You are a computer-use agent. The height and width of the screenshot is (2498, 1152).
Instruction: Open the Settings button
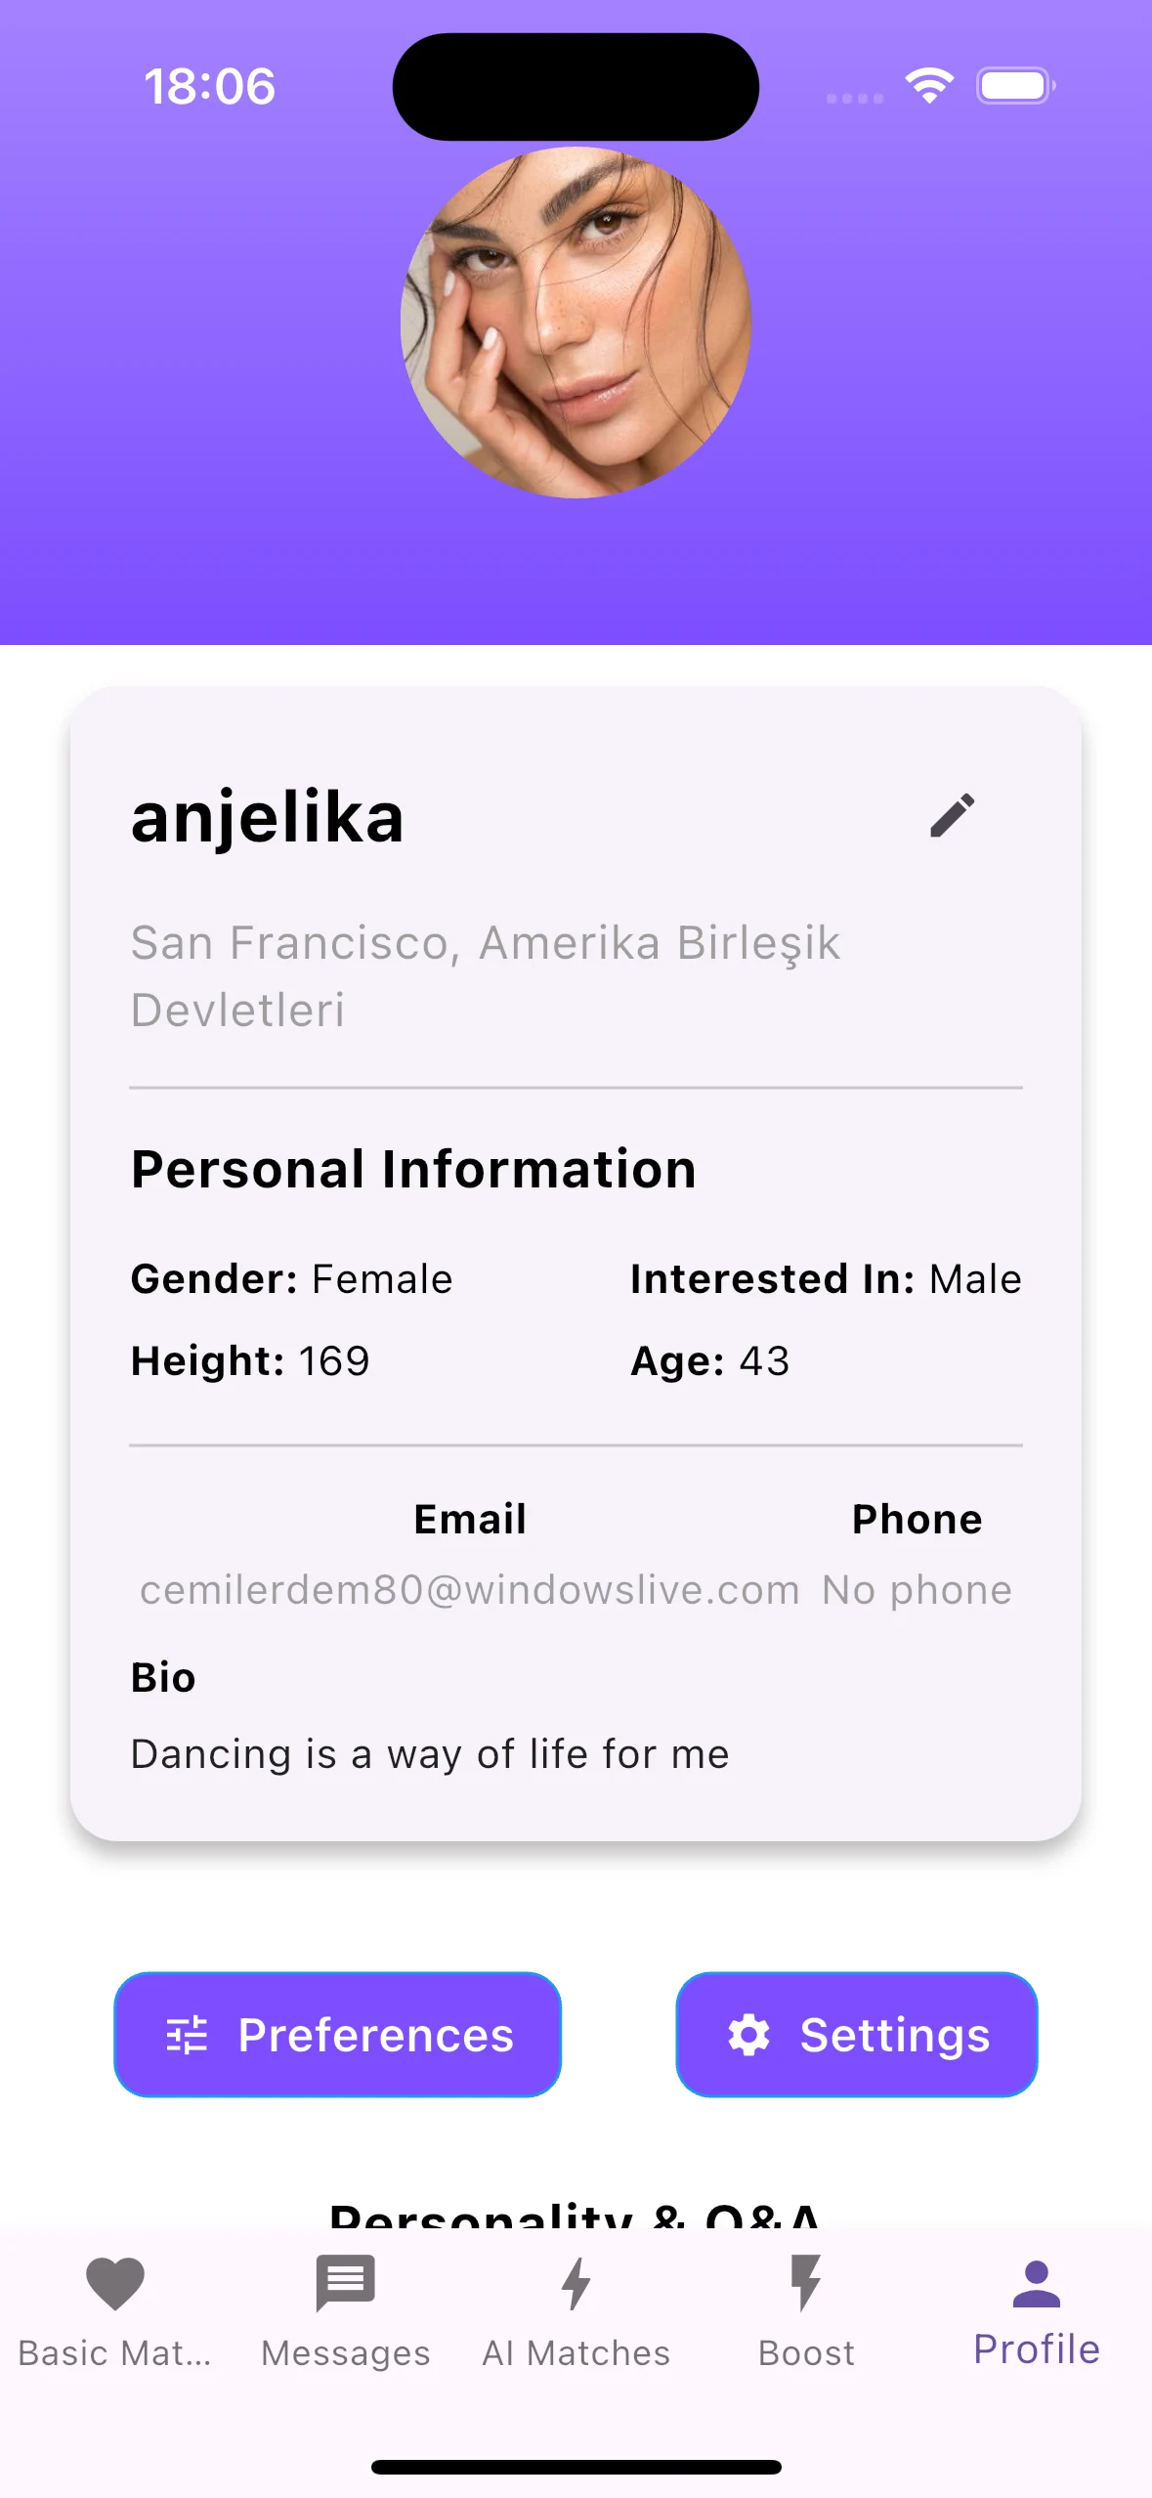coord(857,2035)
